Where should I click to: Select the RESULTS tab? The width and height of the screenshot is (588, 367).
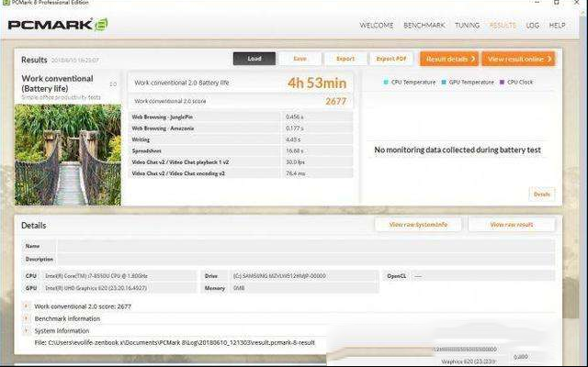[503, 26]
